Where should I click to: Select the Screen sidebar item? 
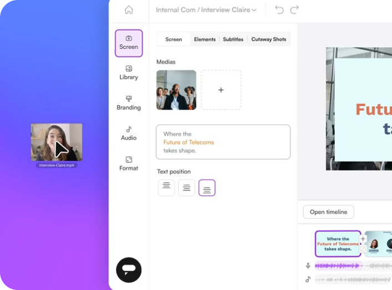(129, 43)
